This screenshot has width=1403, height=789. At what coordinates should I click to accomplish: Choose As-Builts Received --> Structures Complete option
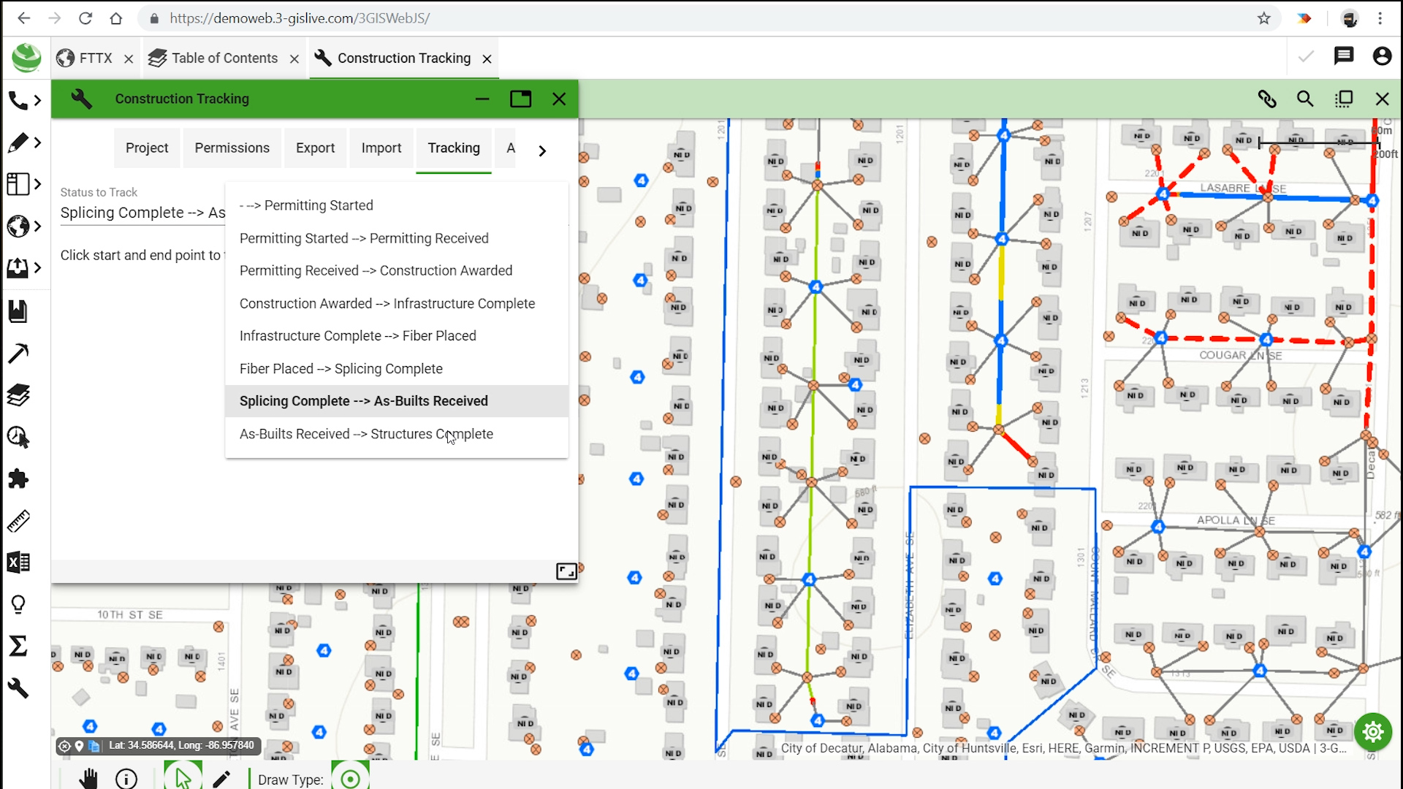tap(366, 434)
